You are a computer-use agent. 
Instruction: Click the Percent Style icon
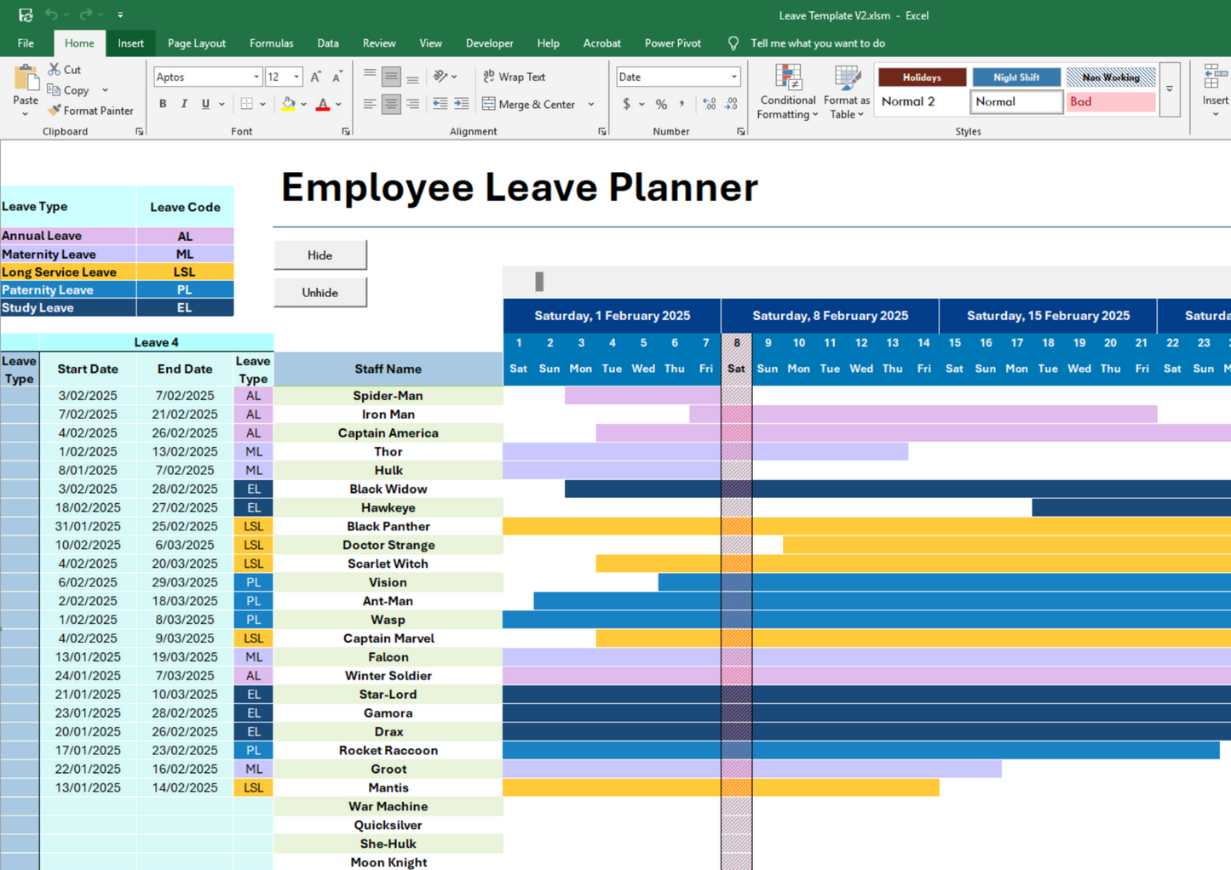pos(661,104)
